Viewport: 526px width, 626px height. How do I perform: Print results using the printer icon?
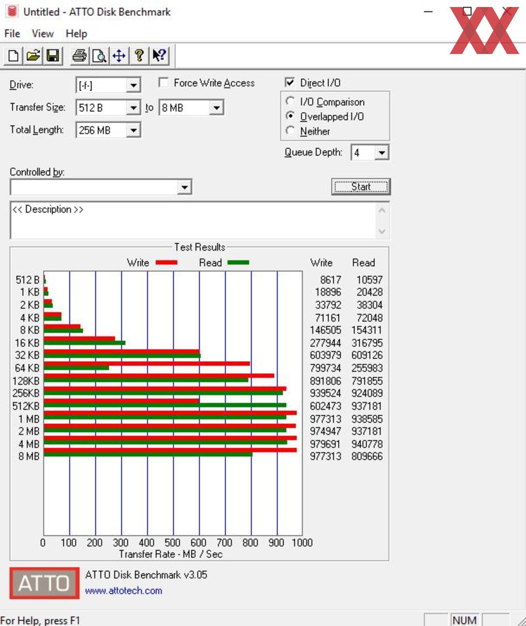point(79,56)
